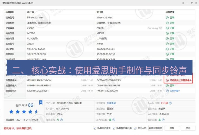Click the 验机评分 86 score
Image resolution: width=199 pixels, height=135 pixels.
tap(24, 105)
